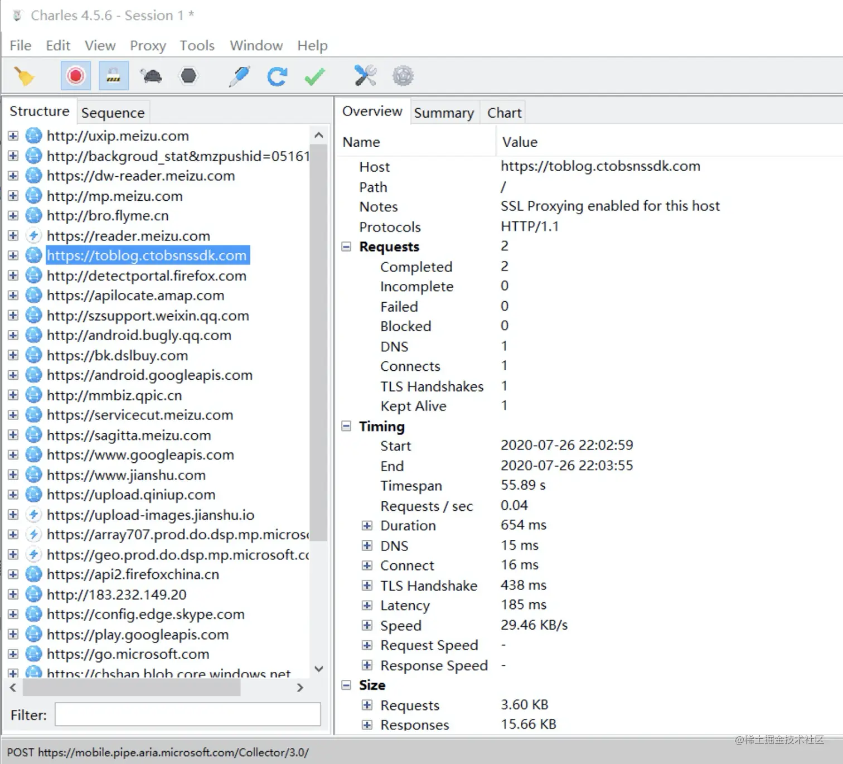Expand the Size Responses row
The image size is (843, 764).
pyautogui.click(x=367, y=725)
